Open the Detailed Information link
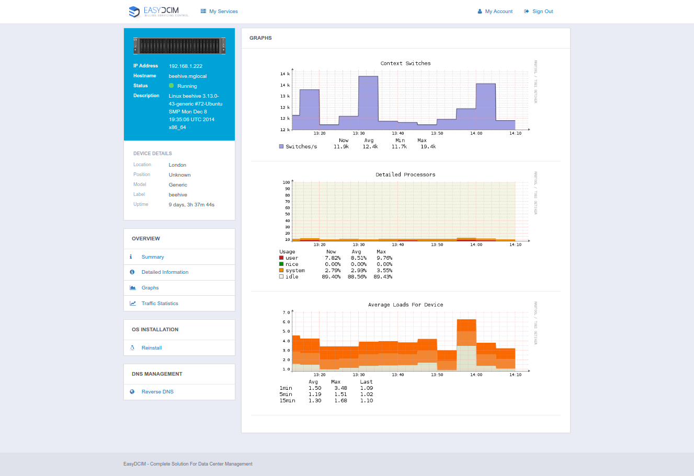 165,272
